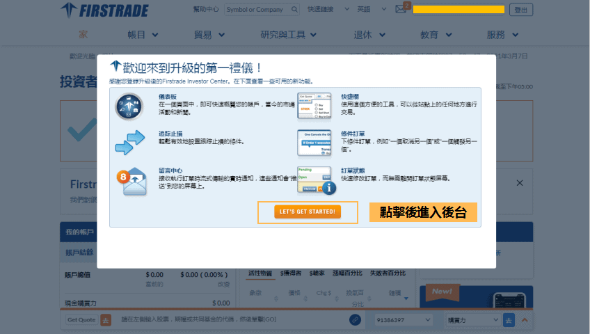
Task: Click the Dashboard 儀表板 gauge icon
Action: [x=129, y=106]
